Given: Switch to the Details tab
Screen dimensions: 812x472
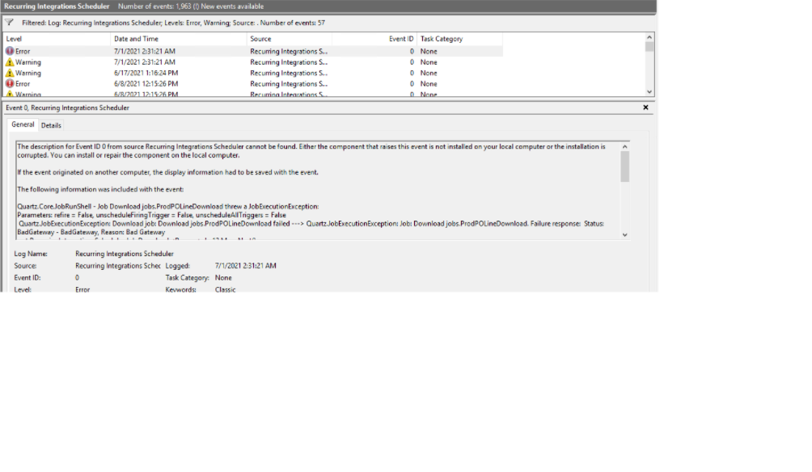Looking at the screenshot, I should (x=51, y=125).
